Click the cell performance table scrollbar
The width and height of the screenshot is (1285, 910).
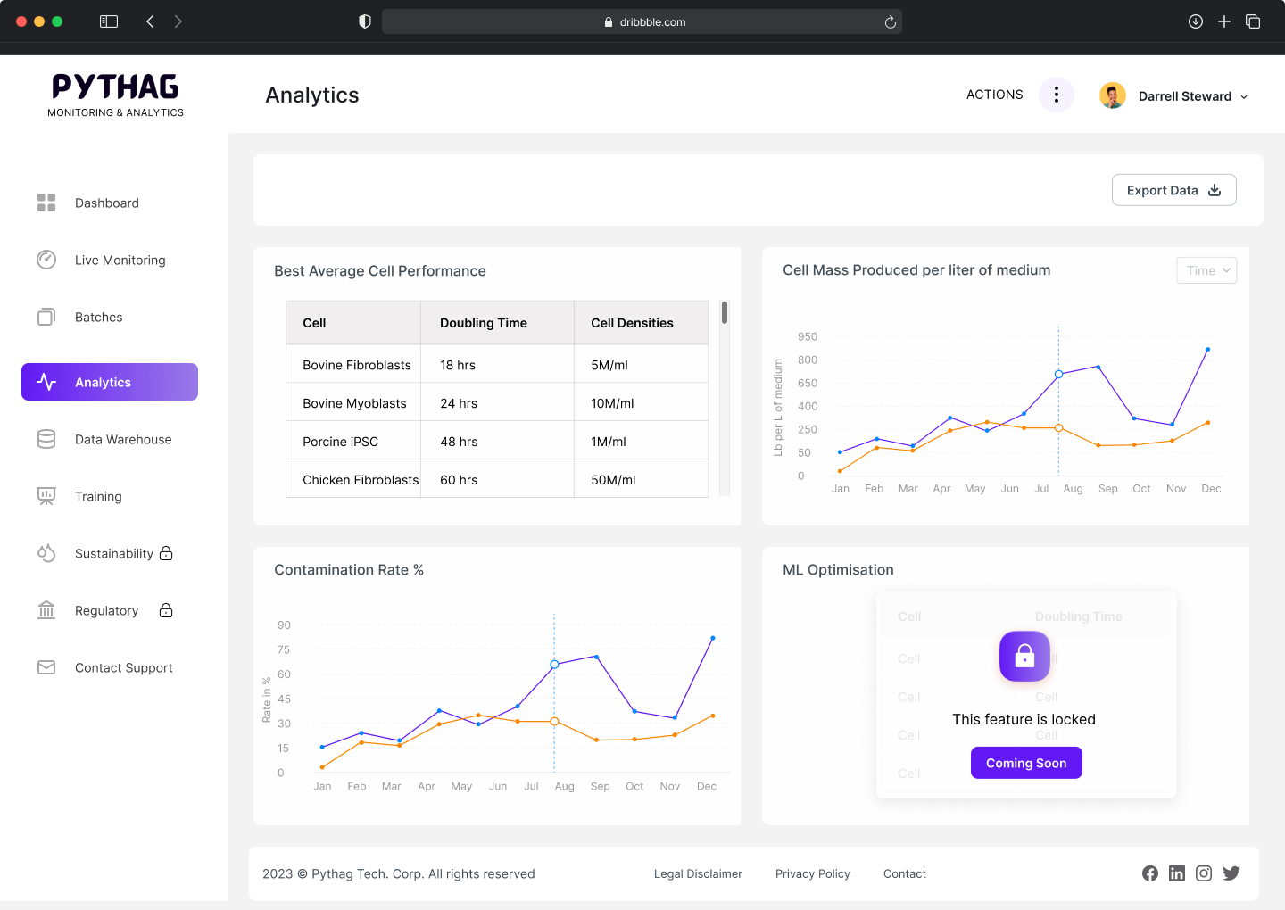pos(725,313)
